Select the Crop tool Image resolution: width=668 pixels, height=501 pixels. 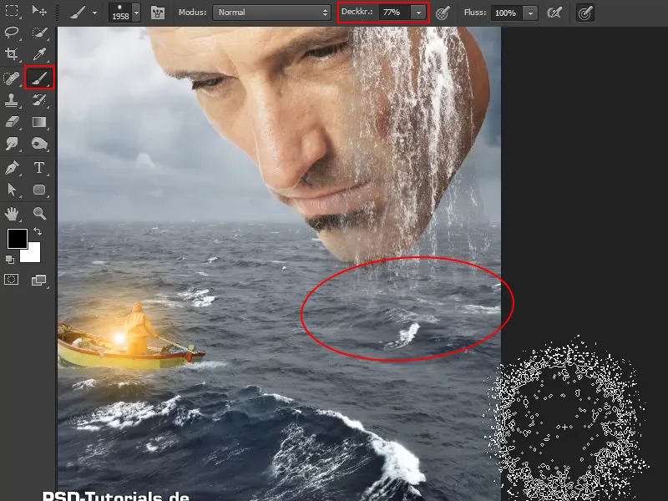[12, 53]
